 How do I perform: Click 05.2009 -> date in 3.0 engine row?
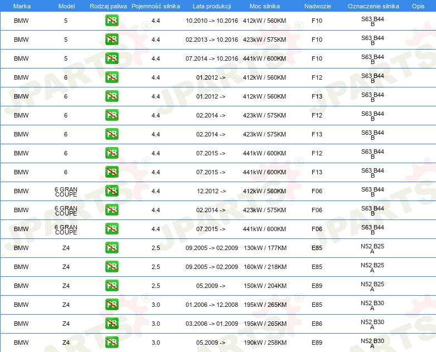[x=211, y=343]
